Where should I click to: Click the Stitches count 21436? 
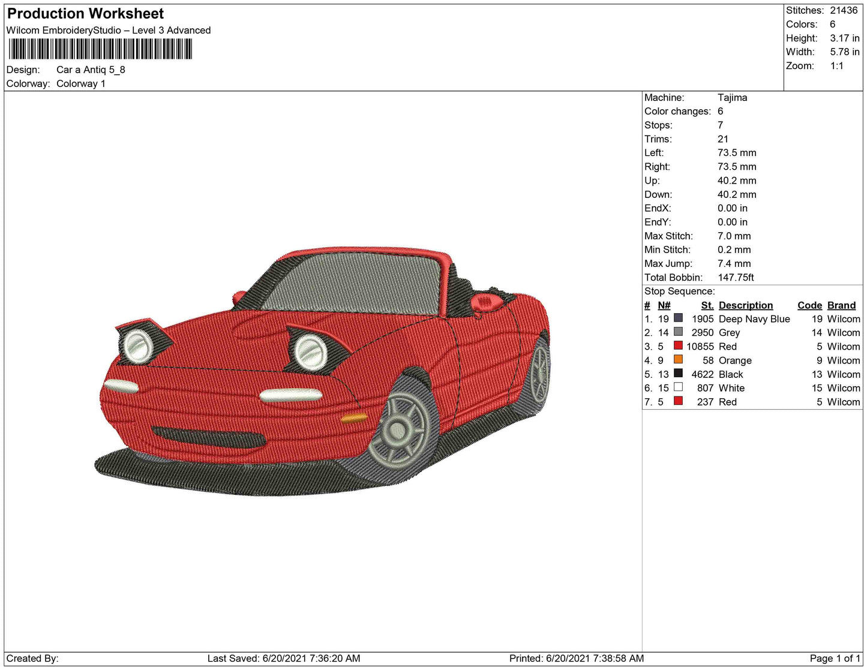(844, 10)
